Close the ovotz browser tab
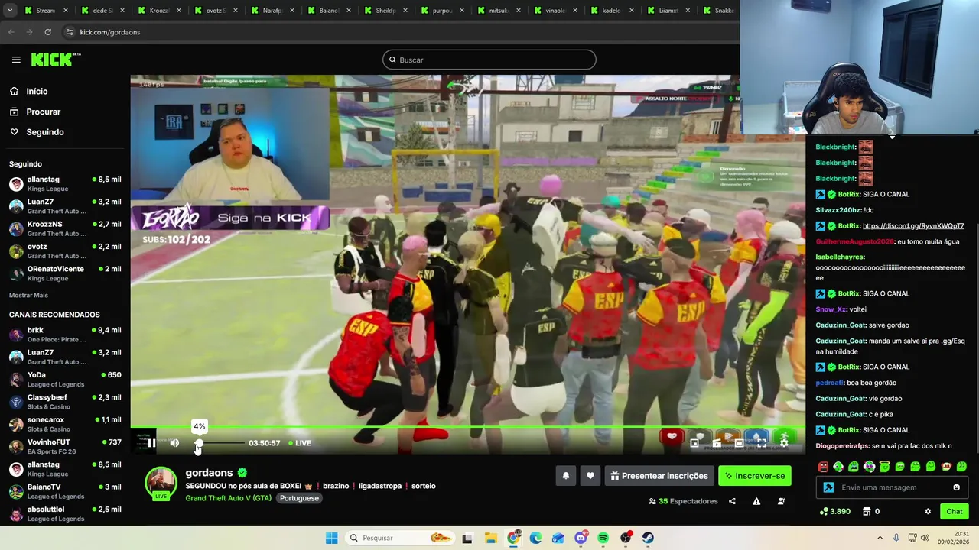 [x=235, y=11]
